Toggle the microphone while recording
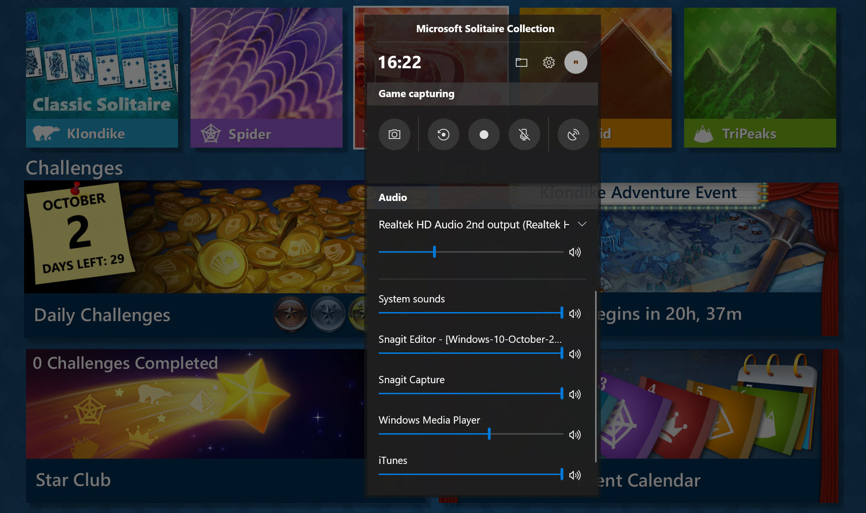Image resolution: width=866 pixels, height=513 pixels. (524, 135)
